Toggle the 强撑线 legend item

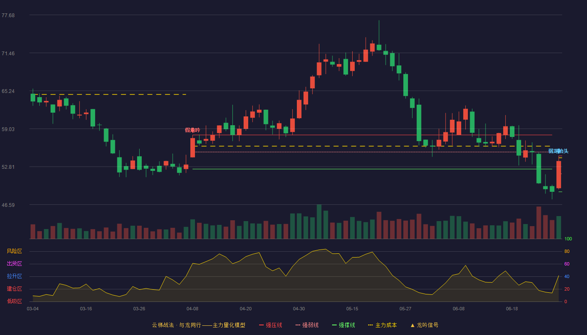(x=343, y=325)
